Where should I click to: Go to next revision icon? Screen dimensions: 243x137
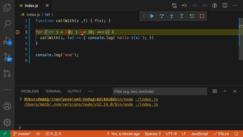pyautogui.click(x=205, y=6)
